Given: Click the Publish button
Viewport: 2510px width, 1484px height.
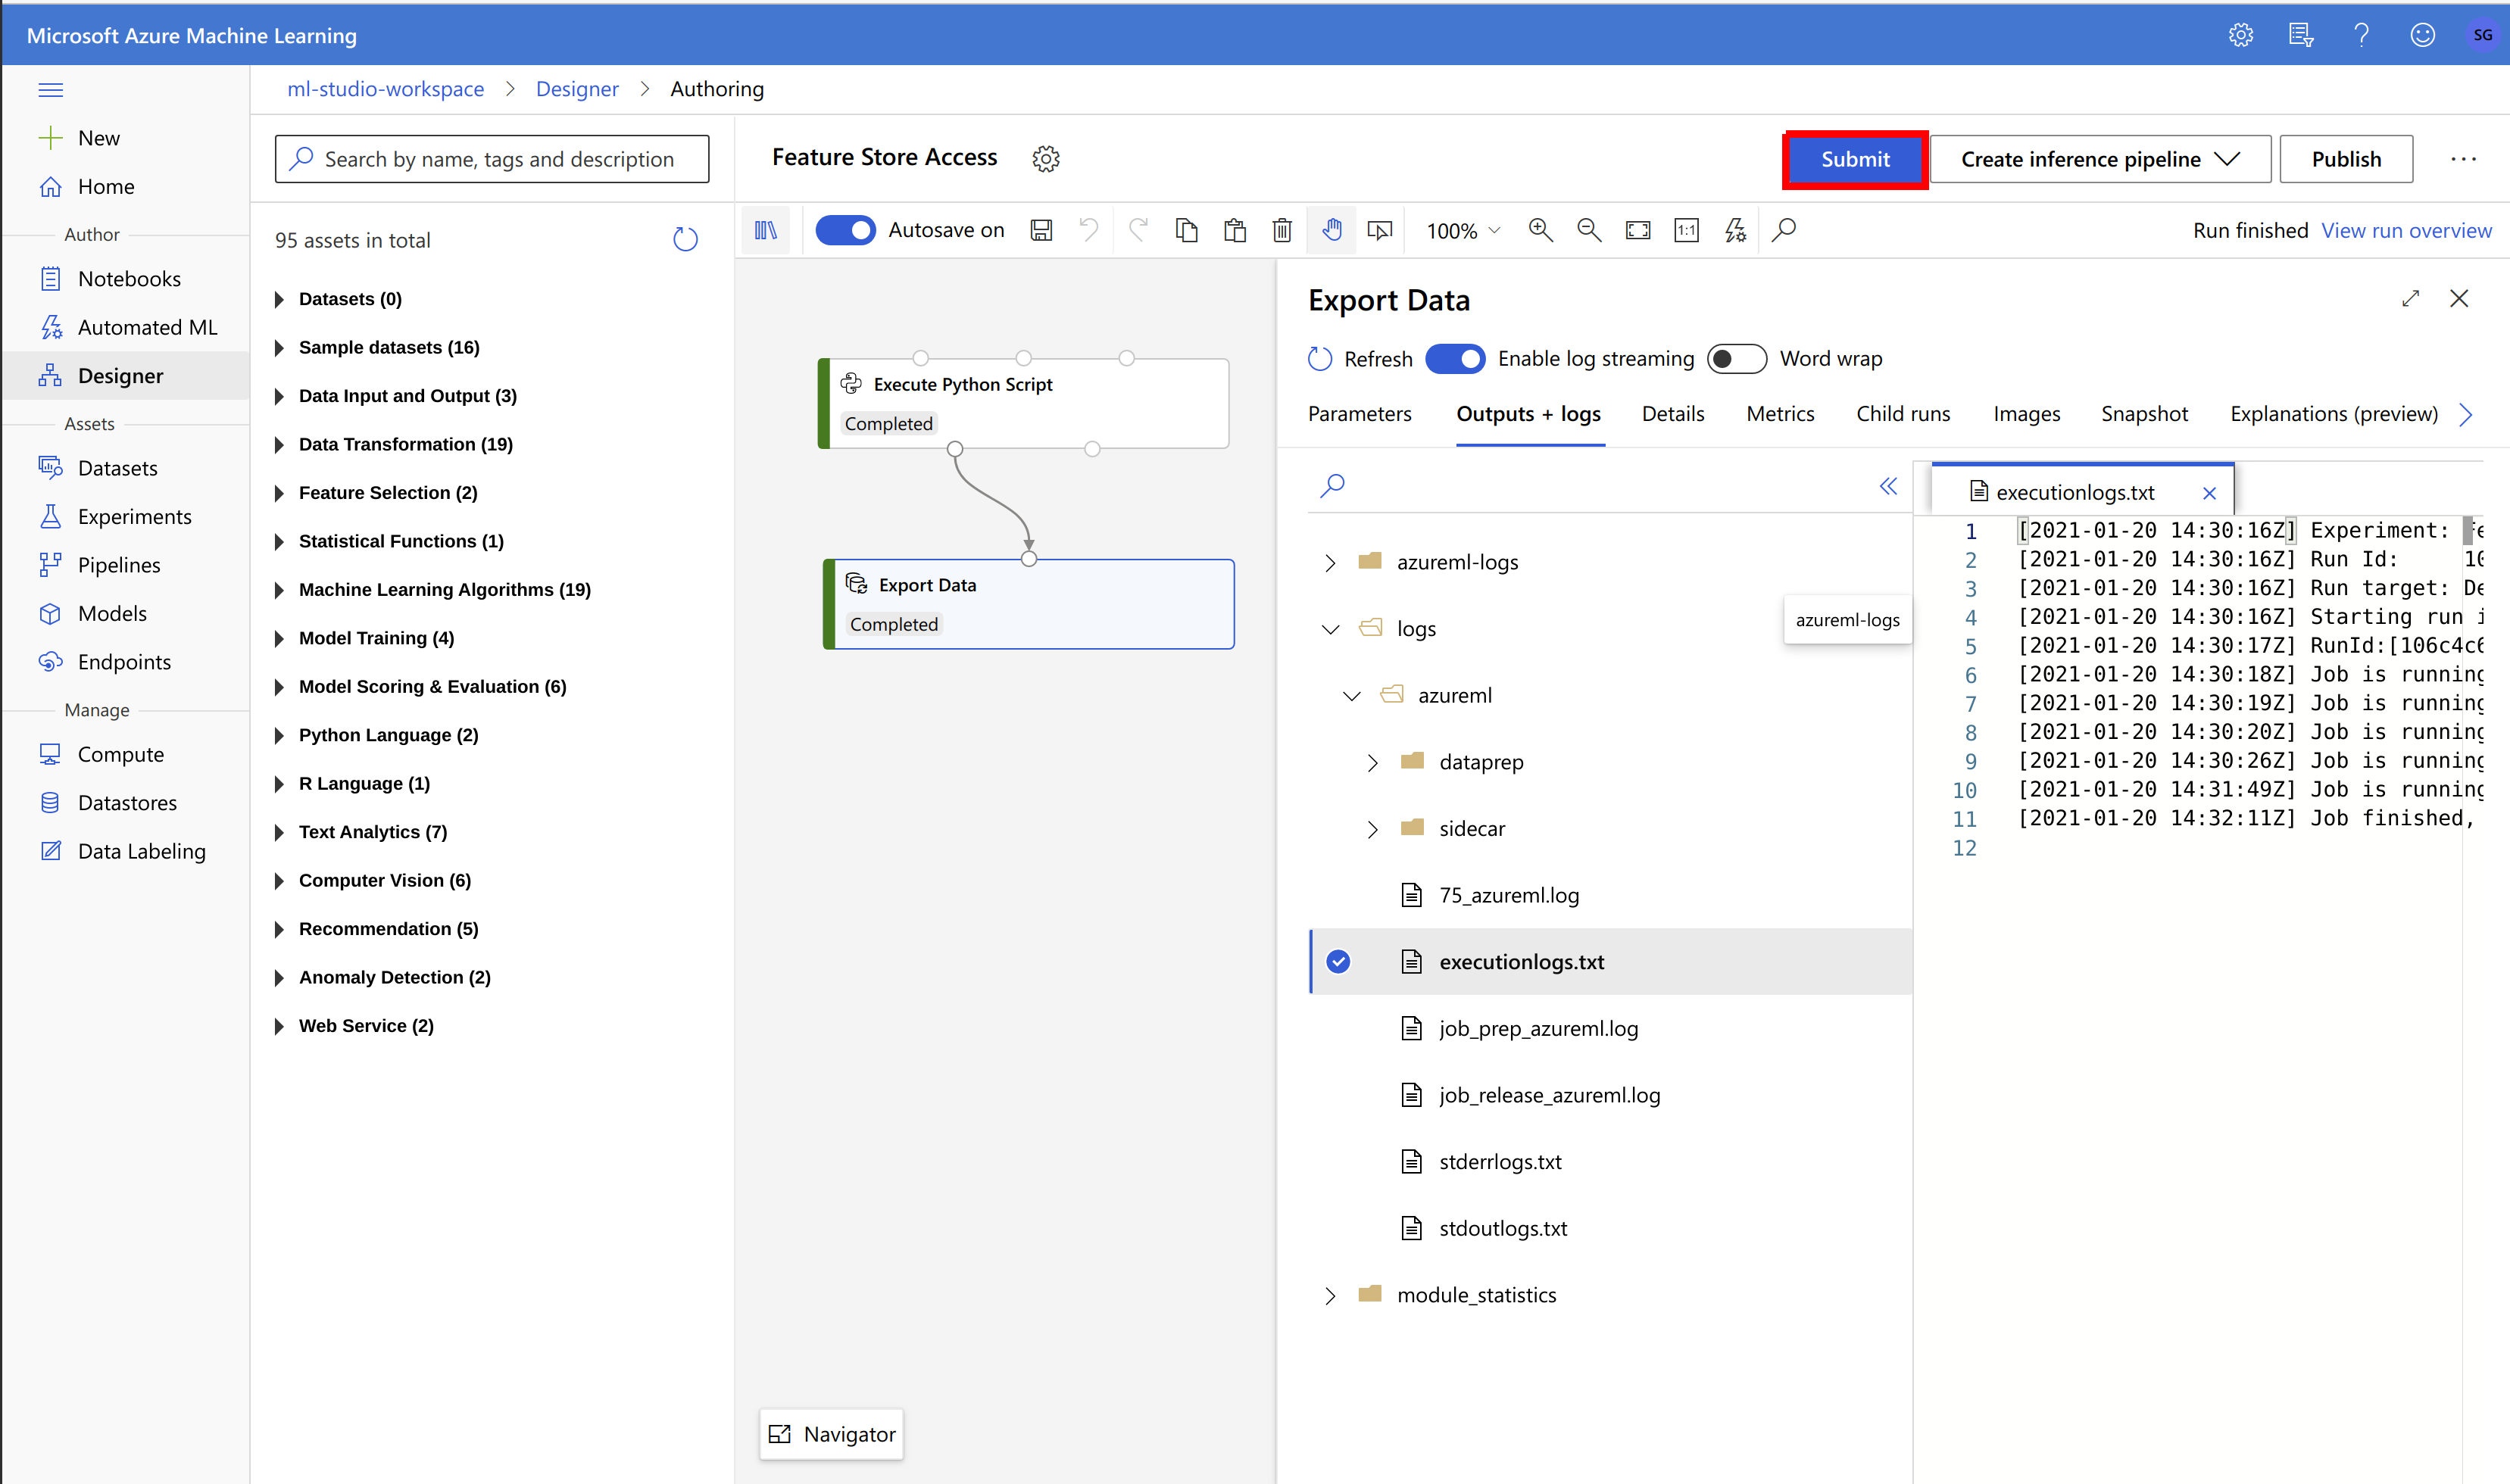Looking at the screenshot, I should (x=2345, y=159).
